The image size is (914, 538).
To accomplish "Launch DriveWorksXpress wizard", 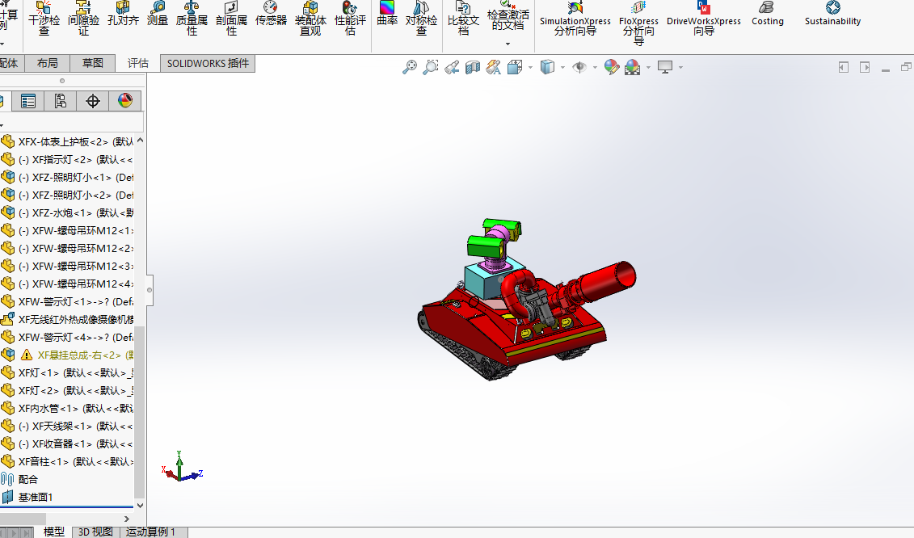I will (x=704, y=19).
